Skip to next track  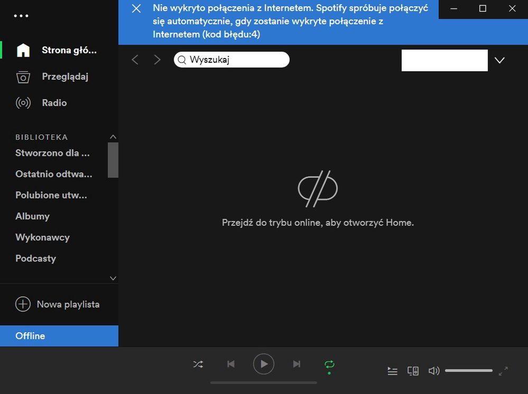click(297, 364)
